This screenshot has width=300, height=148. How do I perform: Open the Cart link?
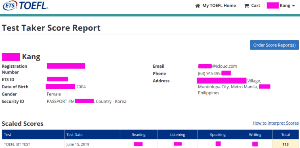(256, 6)
